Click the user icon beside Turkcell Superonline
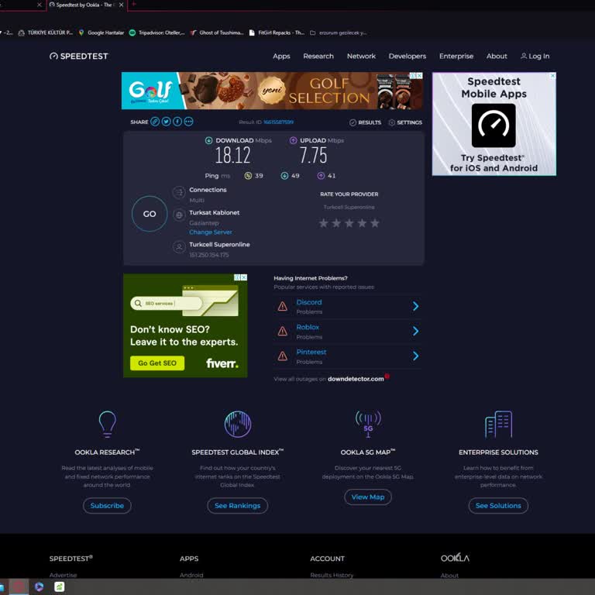595x595 pixels. click(179, 247)
